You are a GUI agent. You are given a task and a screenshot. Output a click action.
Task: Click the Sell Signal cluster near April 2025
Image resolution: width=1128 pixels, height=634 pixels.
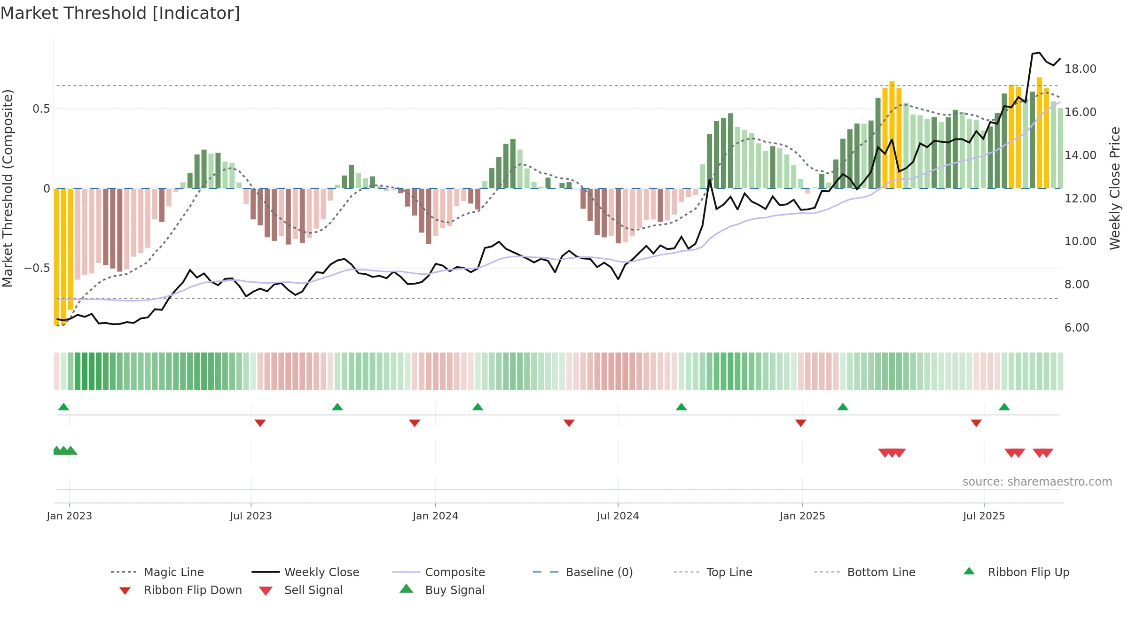click(892, 453)
